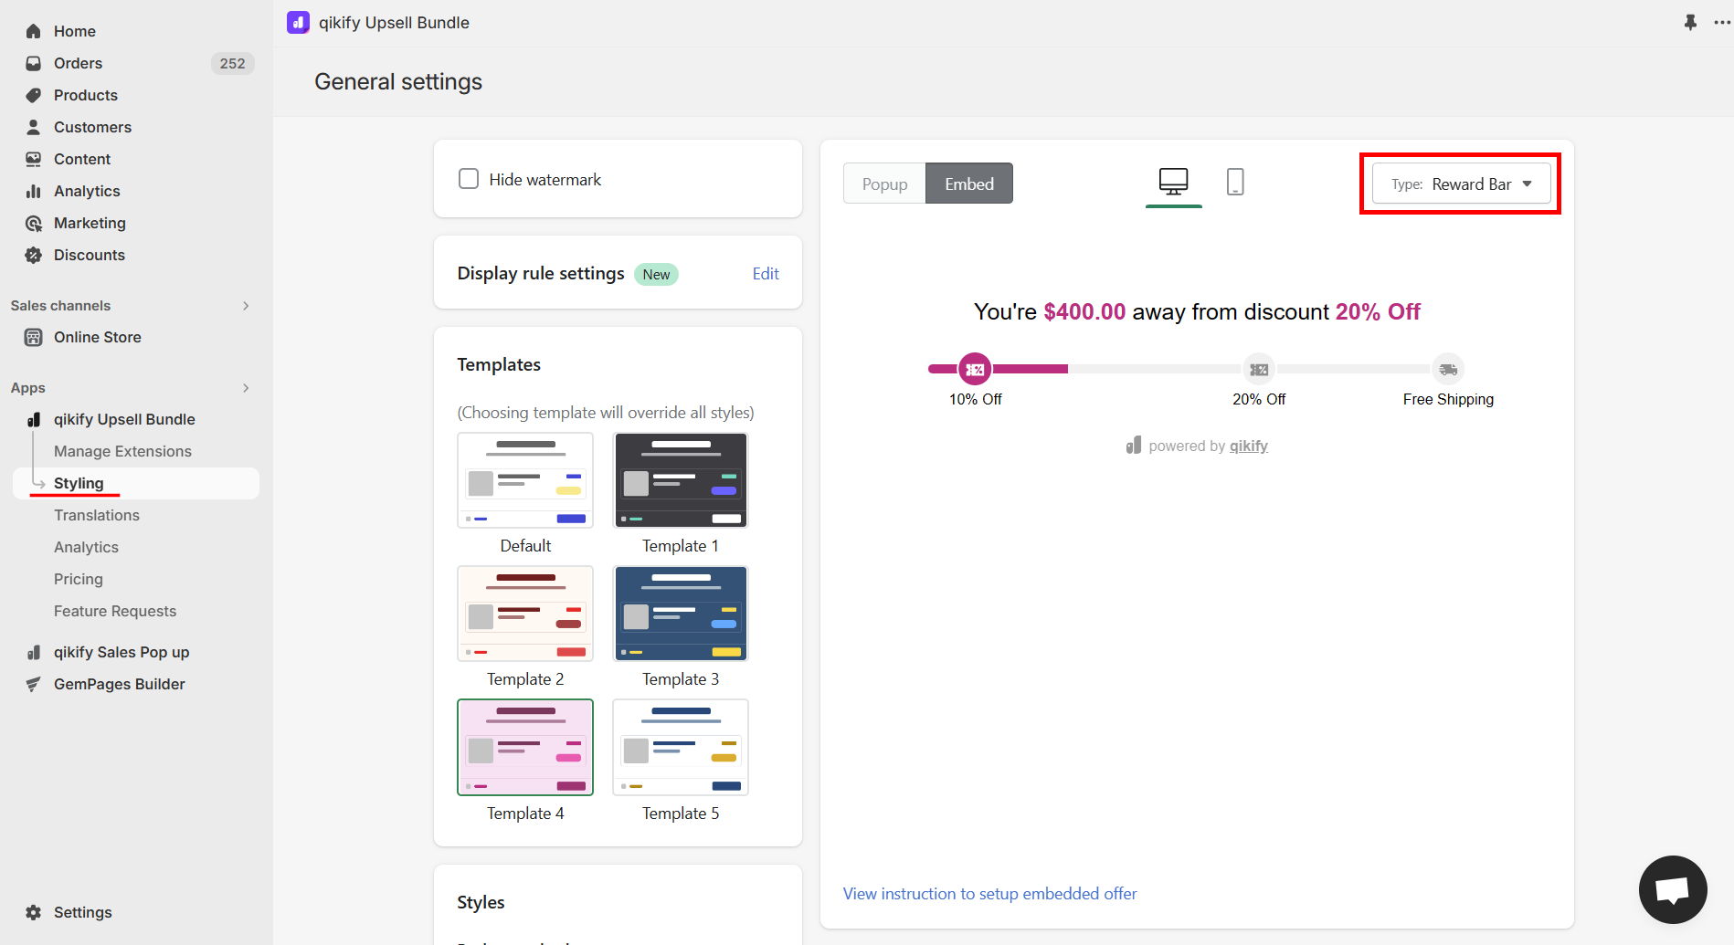The height and width of the screenshot is (945, 1734).
Task: Open Manage Extensions in the sidebar
Action: click(x=122, y=451)
